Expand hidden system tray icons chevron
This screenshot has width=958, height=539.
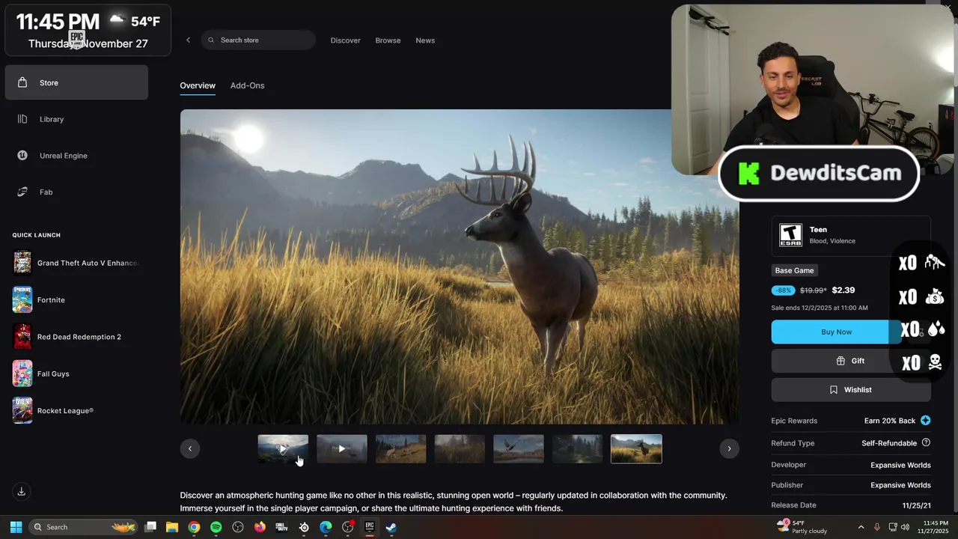pyautogui.click(x=861, y=527)
